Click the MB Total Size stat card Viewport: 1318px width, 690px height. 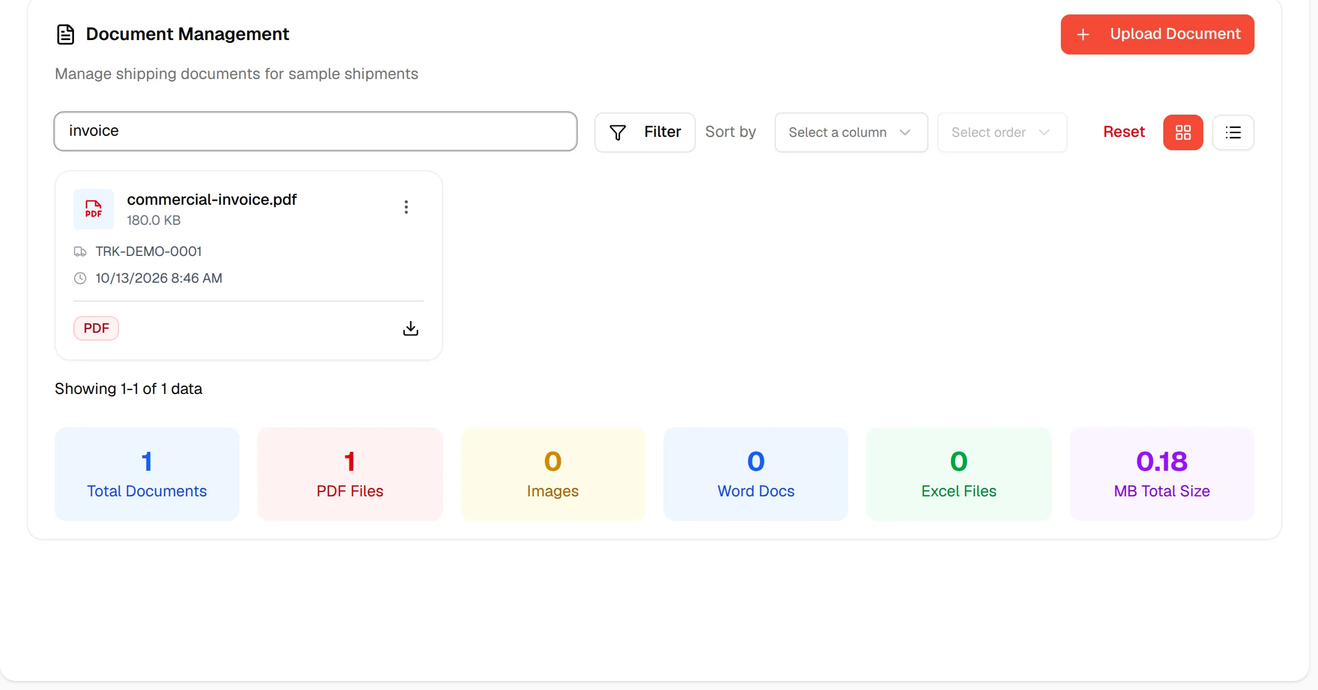coord(1162,474)
